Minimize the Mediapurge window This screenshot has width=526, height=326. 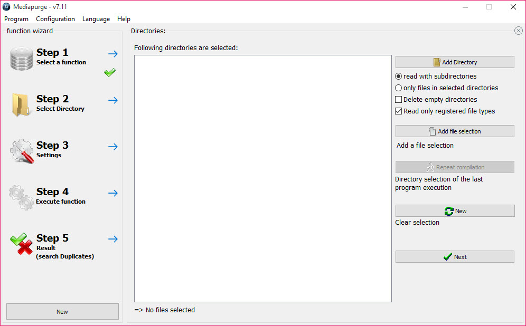pyautogui.click(x=465, y=7)
